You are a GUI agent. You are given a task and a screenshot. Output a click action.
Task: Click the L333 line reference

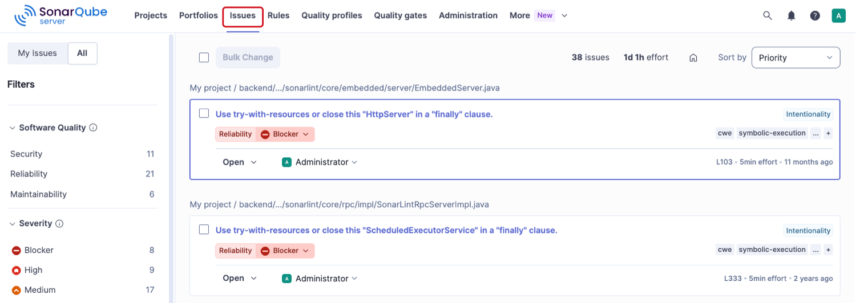click(733, 279)
